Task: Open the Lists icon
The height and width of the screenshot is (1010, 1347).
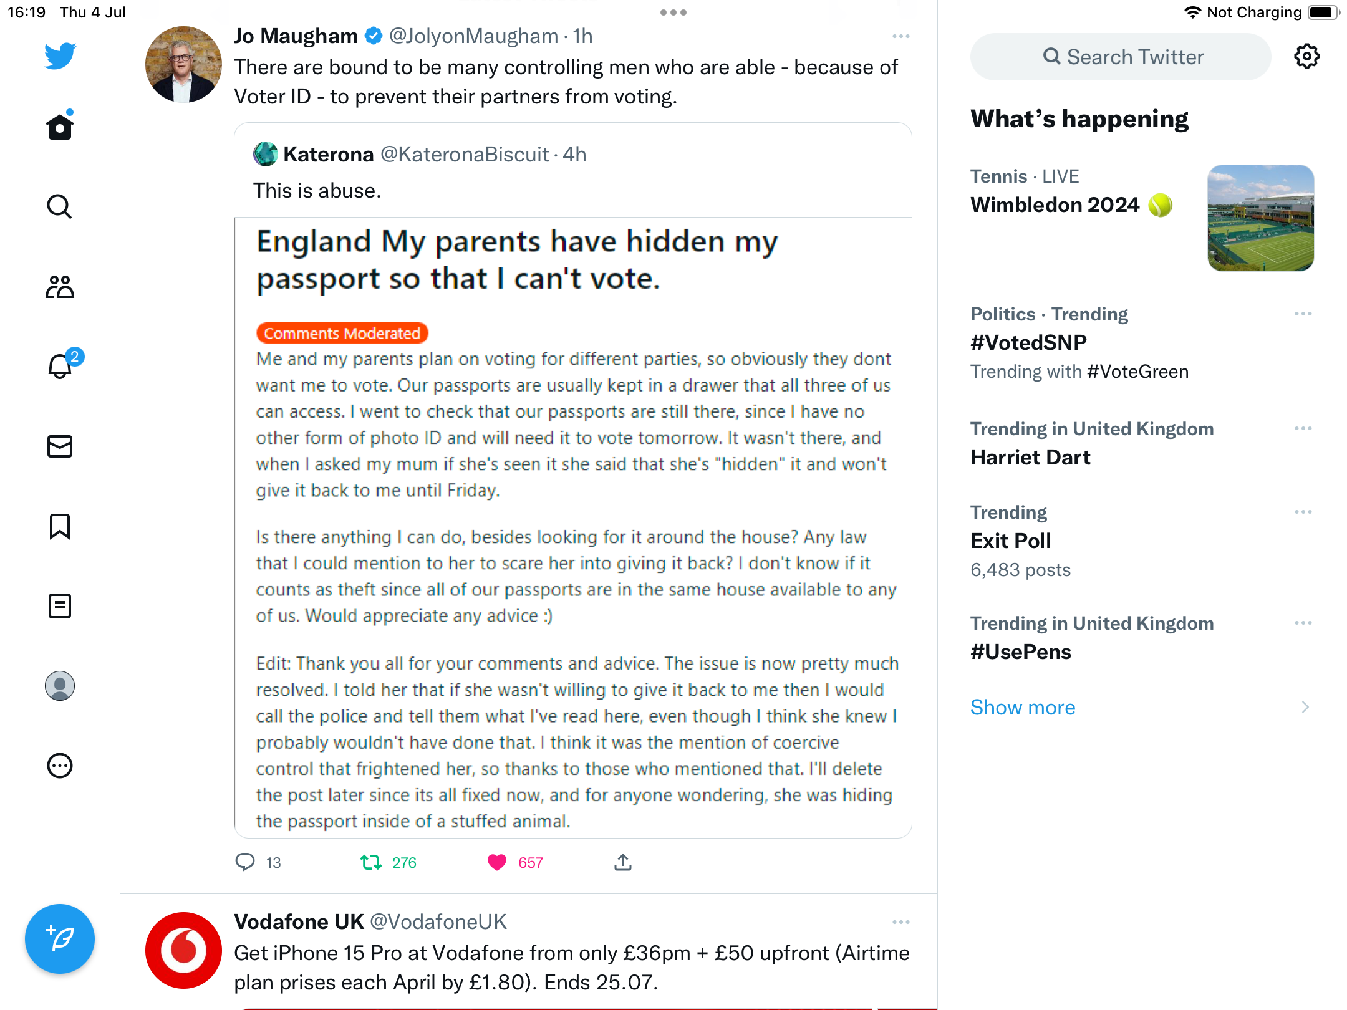Action: pyautogui.click(x=60, y=606)
